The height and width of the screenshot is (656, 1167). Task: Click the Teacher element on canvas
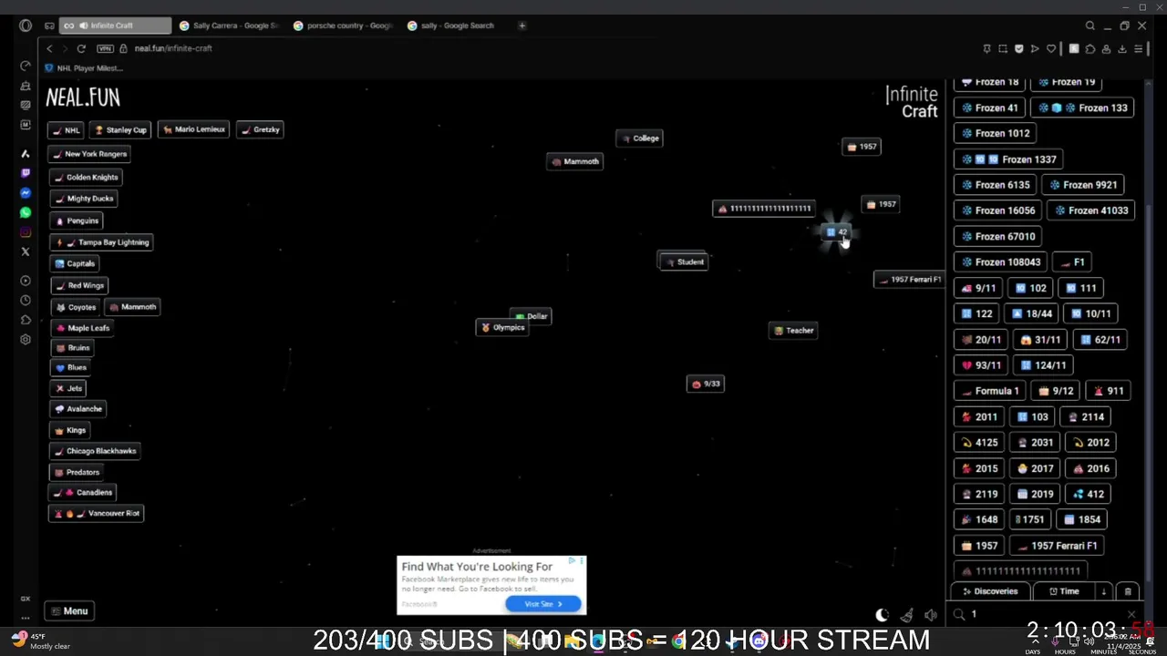click(x=793, y=330)
